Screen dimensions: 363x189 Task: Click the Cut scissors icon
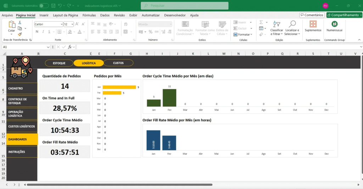pos(20,22)
